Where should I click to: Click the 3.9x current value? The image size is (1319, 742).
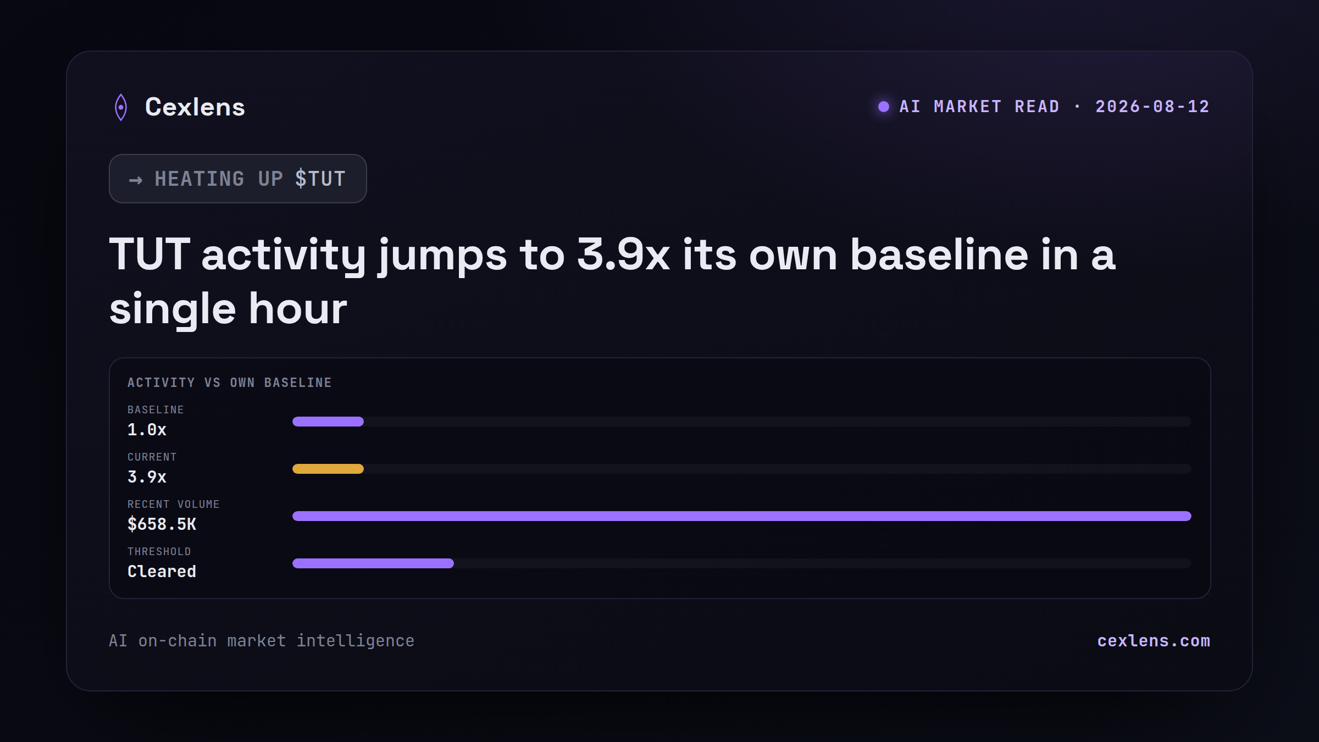pyautogui.click(x=147, y=477)
